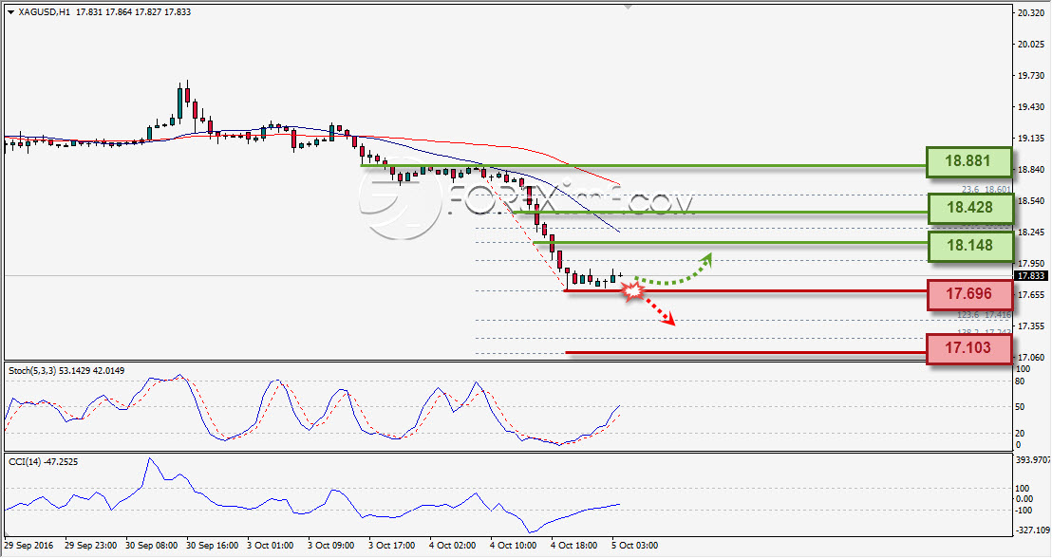Screen dimensions: 1052x558
Task: Click the 3 Oct 09:00 time axis label
Action: click(331, 546)
